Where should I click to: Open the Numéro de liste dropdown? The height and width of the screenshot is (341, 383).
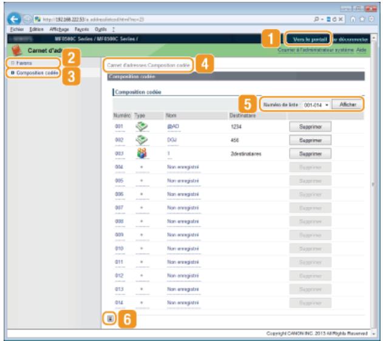[316, 105]
